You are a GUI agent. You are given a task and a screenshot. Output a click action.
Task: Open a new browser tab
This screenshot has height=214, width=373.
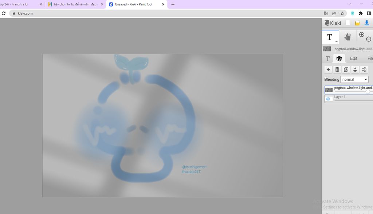pos(173,4)
